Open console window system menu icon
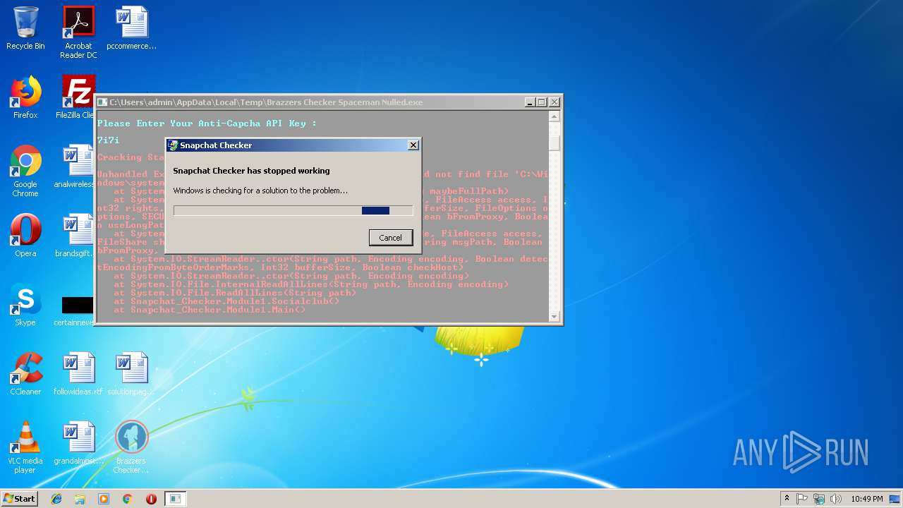The image size is (903, 508). click(102, 102)
